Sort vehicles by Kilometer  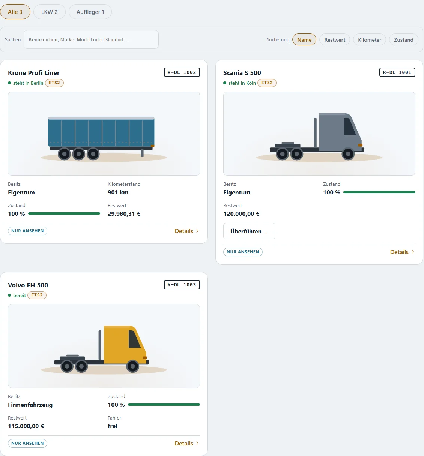tap(370, 39)
